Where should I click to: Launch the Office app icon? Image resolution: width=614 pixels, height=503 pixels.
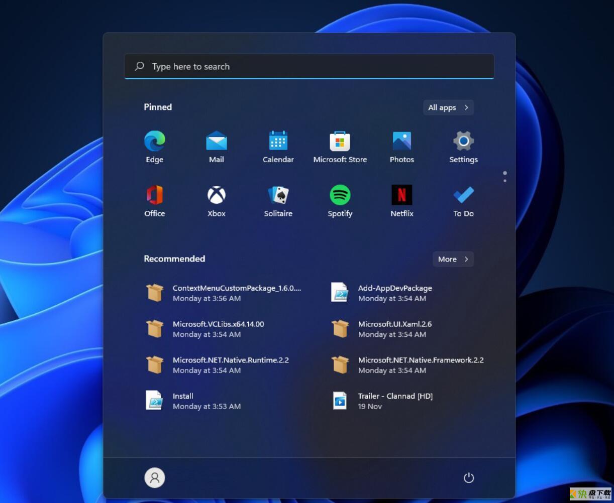[155, 195]
